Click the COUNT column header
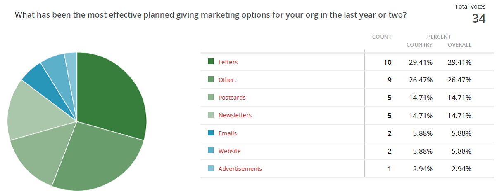504x196 pixels. [x=382, y=37]
